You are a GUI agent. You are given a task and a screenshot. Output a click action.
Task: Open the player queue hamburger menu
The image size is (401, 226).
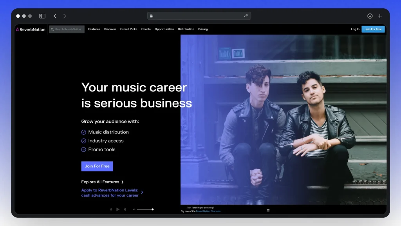tap(268, 210)
